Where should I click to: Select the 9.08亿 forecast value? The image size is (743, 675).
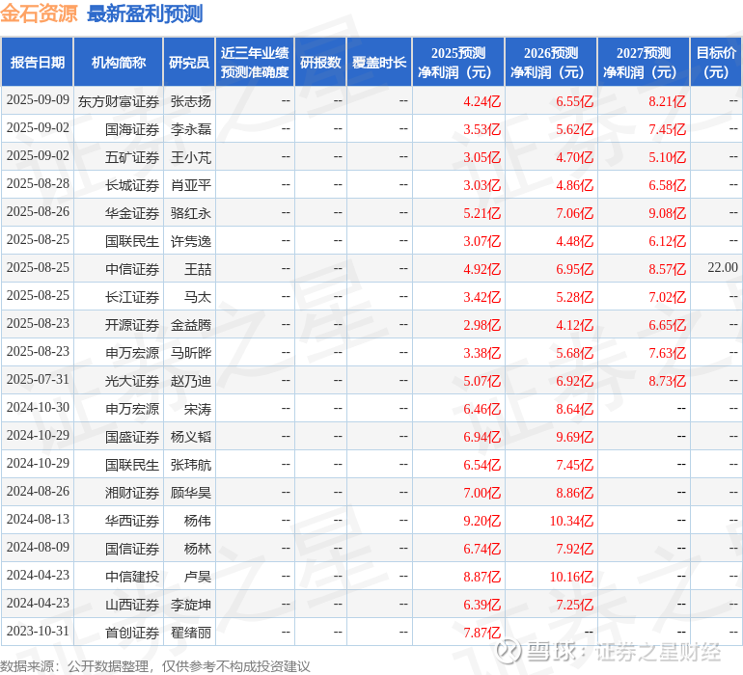click(x=667, y=214)
